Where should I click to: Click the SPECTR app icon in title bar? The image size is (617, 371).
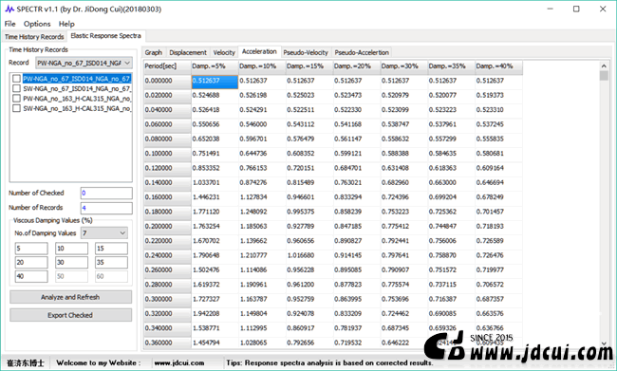coord(9,9)
